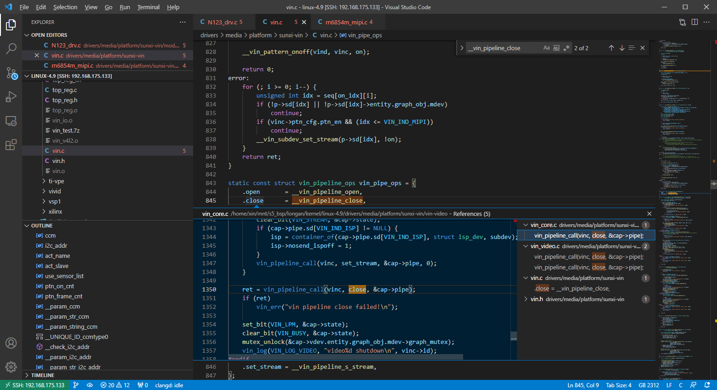Split the editor to the right
The height and width of the screenshot is (390, 717).
[694, 22]
